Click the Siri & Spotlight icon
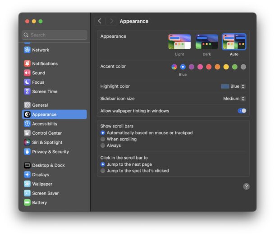 (27, 142)
